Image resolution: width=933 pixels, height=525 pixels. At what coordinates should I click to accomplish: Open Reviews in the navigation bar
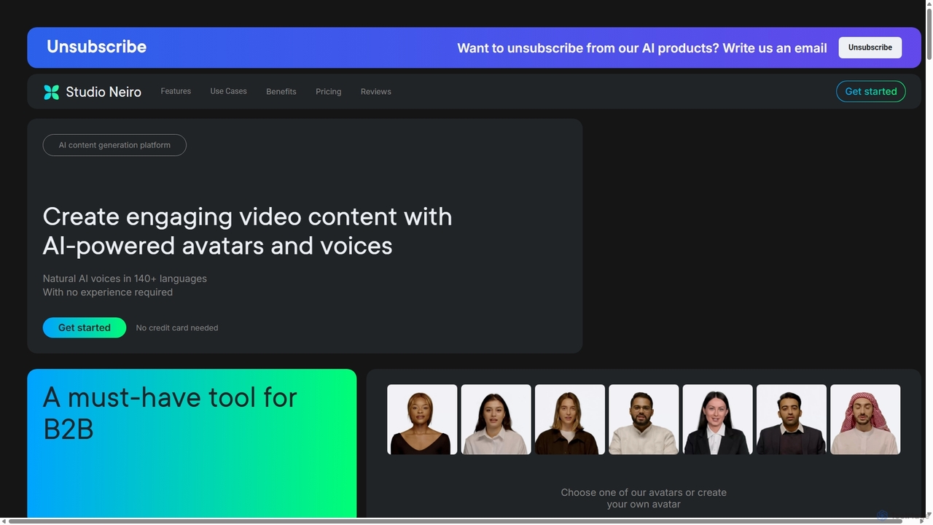point(376,92)
